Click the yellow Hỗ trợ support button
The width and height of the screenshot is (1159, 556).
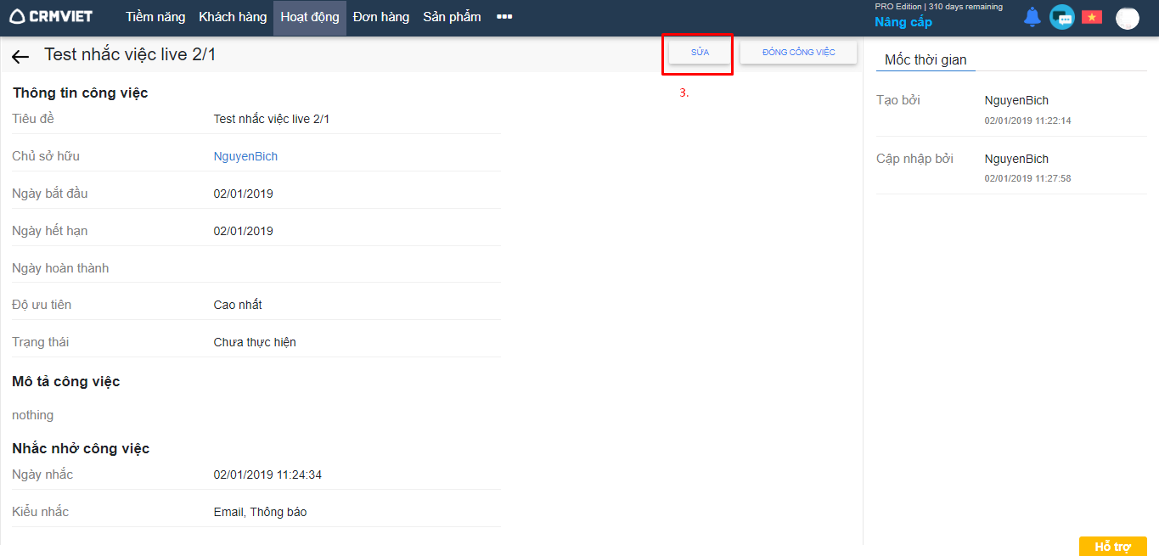(x=1112, y=547)
